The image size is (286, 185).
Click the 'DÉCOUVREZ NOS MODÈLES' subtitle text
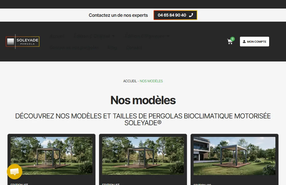[143, 120]
